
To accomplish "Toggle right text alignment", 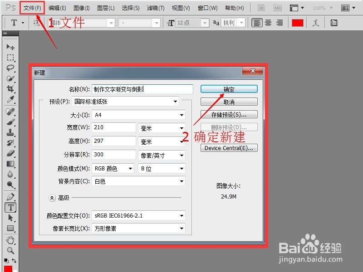I will coord(279,23).
